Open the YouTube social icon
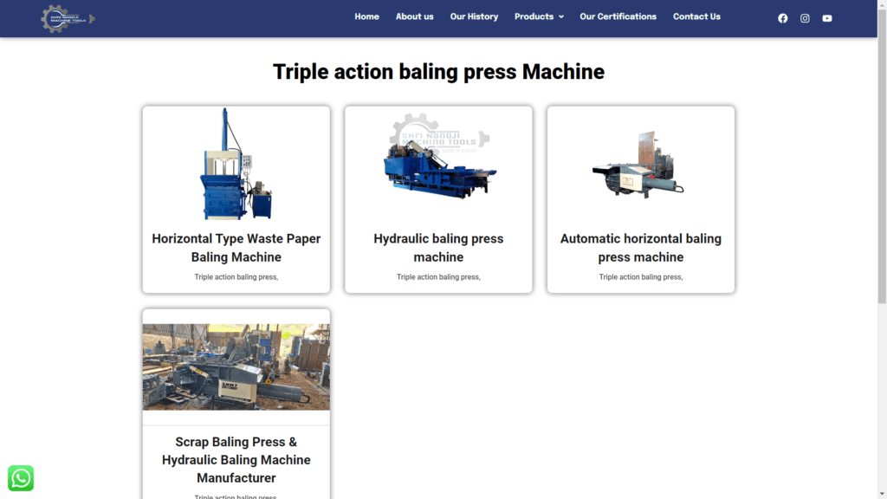The width and height of the screenshot is (887, 499). click(827, 18)
